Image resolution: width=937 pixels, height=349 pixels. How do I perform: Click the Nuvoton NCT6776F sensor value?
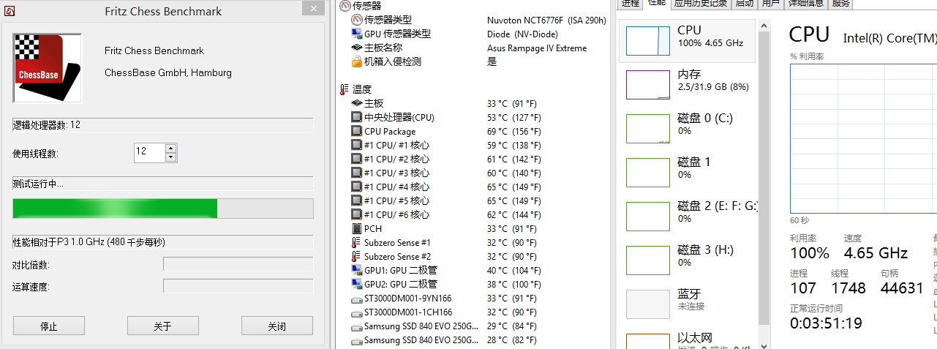547,20
